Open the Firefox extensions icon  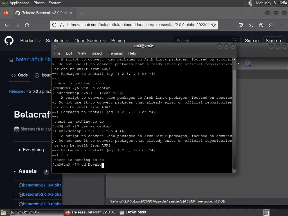[271, 25]
